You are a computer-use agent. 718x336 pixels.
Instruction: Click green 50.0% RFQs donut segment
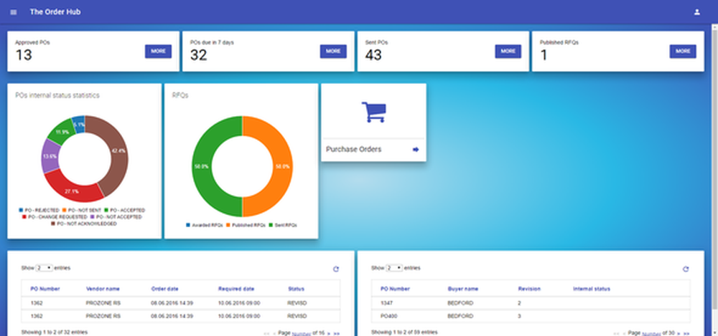coord(202,166)
